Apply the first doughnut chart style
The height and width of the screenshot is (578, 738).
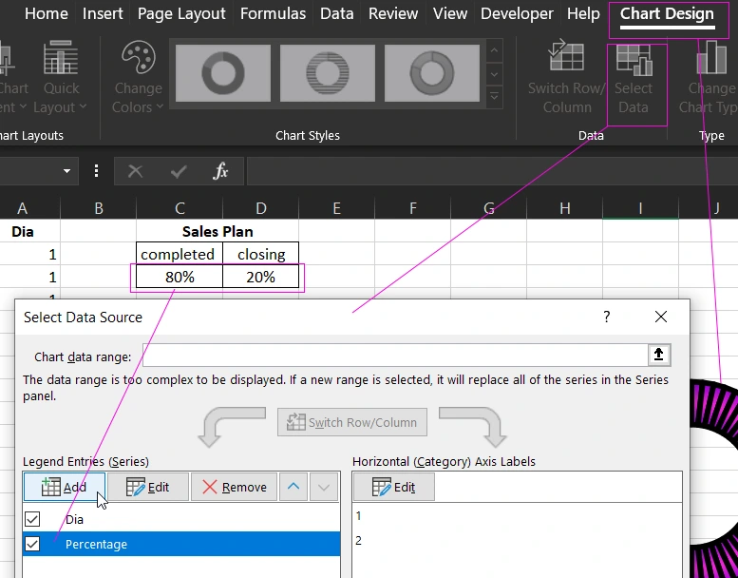click(x=223, y=73)
